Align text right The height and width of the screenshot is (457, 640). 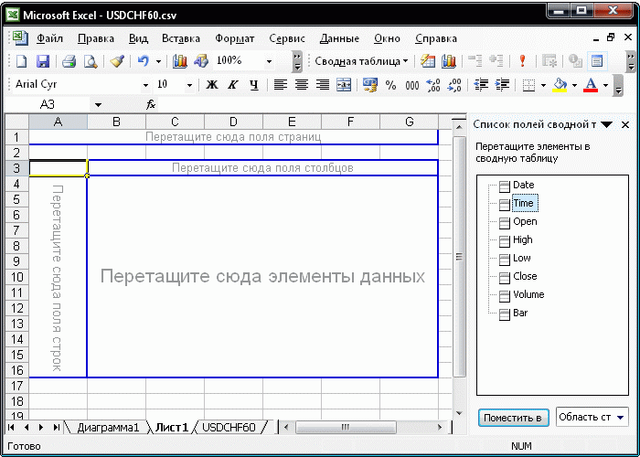tap(323, 85)
